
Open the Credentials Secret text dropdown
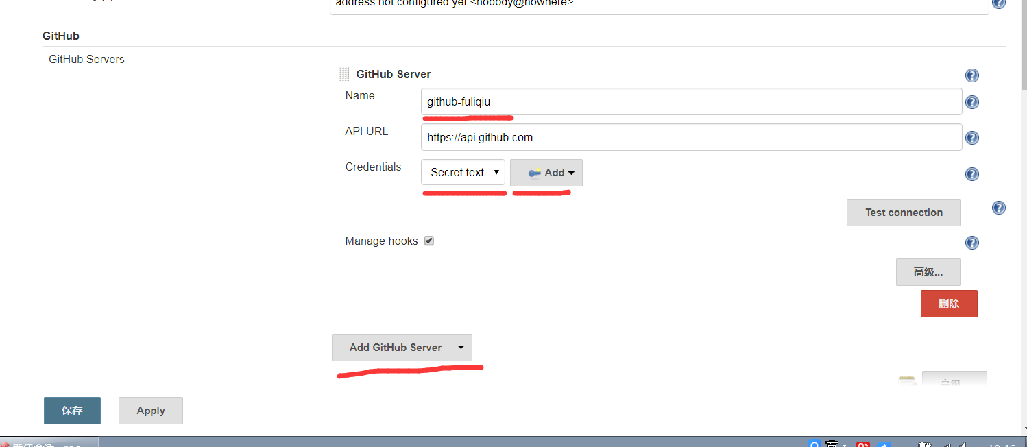pyautogui.click(x=463, y=172)
